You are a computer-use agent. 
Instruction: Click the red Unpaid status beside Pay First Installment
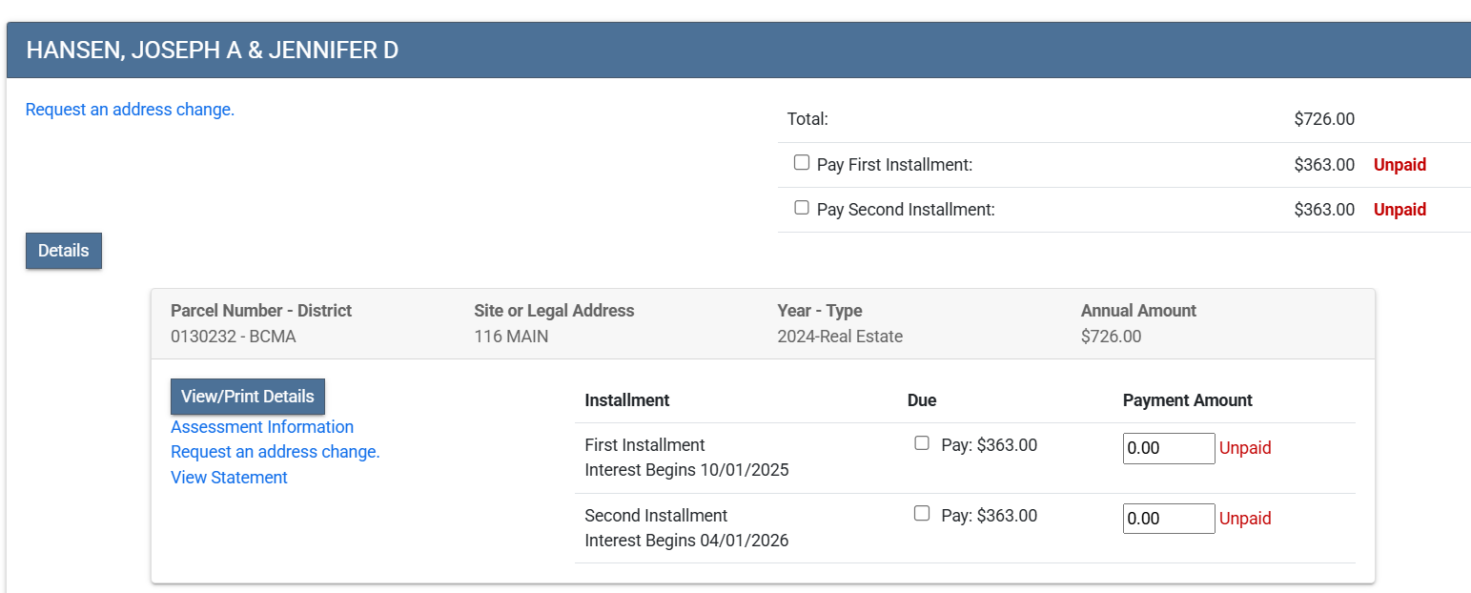[x=1399, y=165]
